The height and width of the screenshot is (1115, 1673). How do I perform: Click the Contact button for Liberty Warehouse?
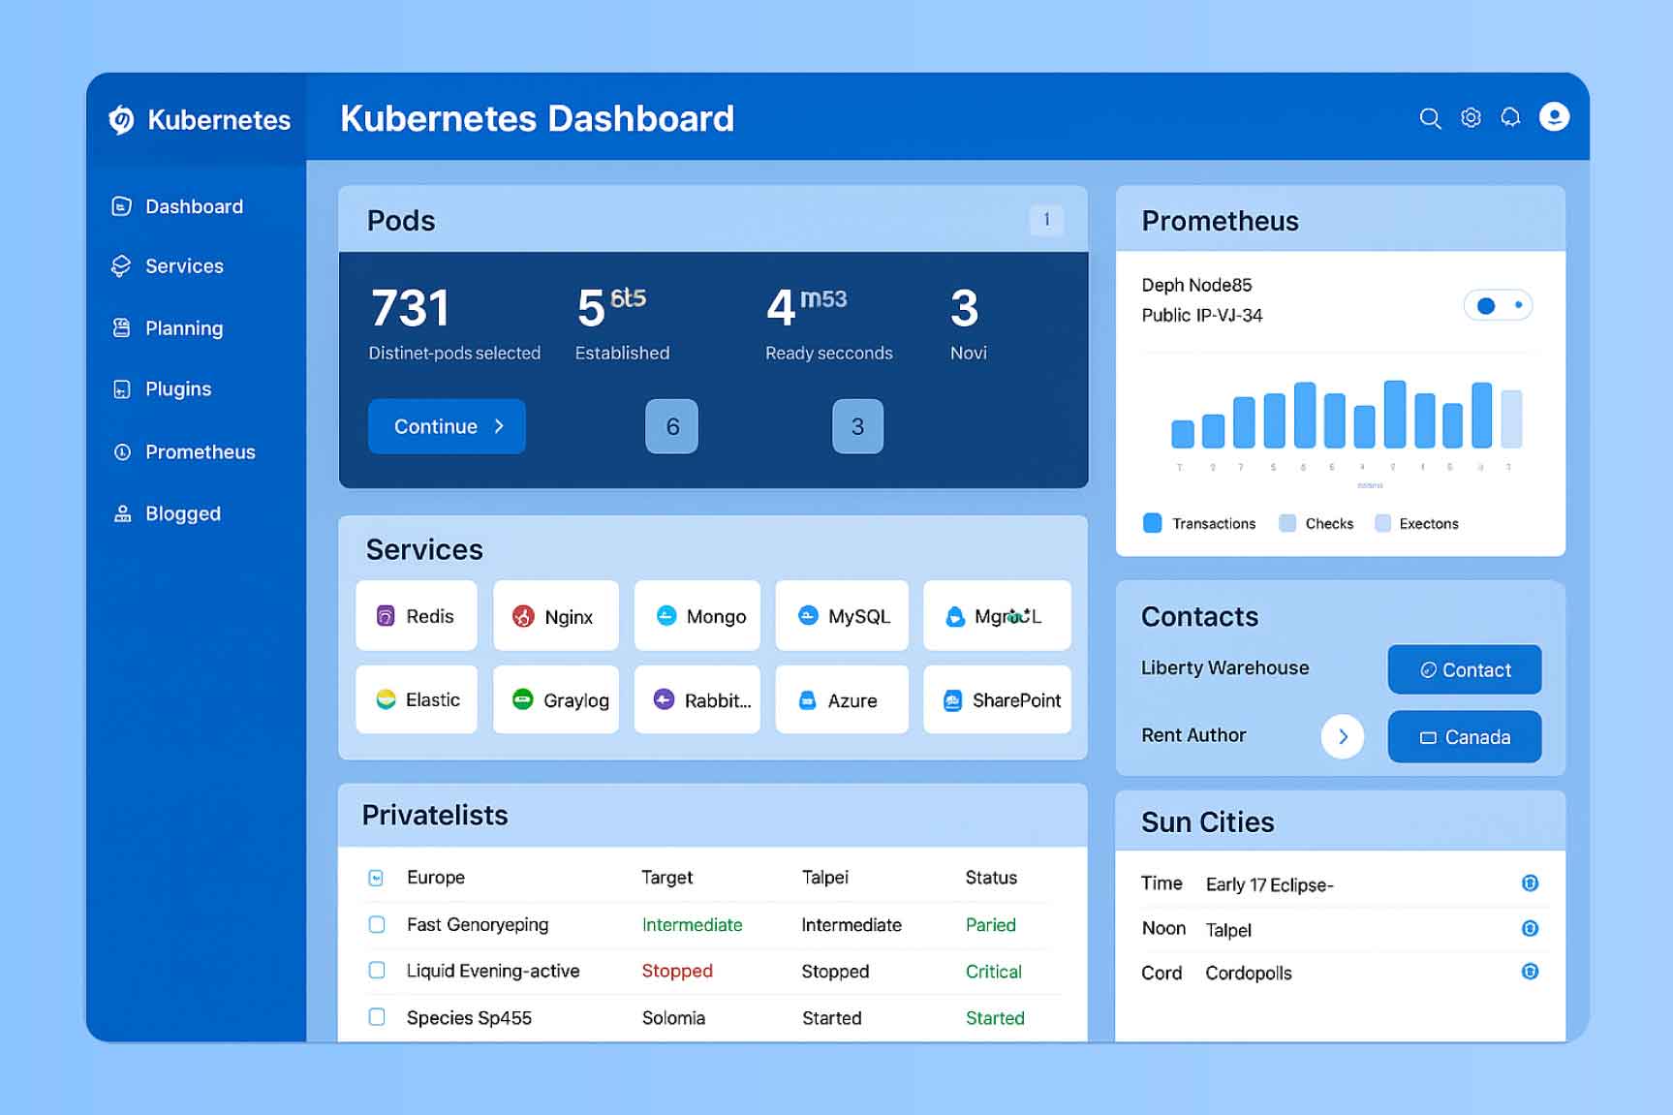pos(1464,669)
